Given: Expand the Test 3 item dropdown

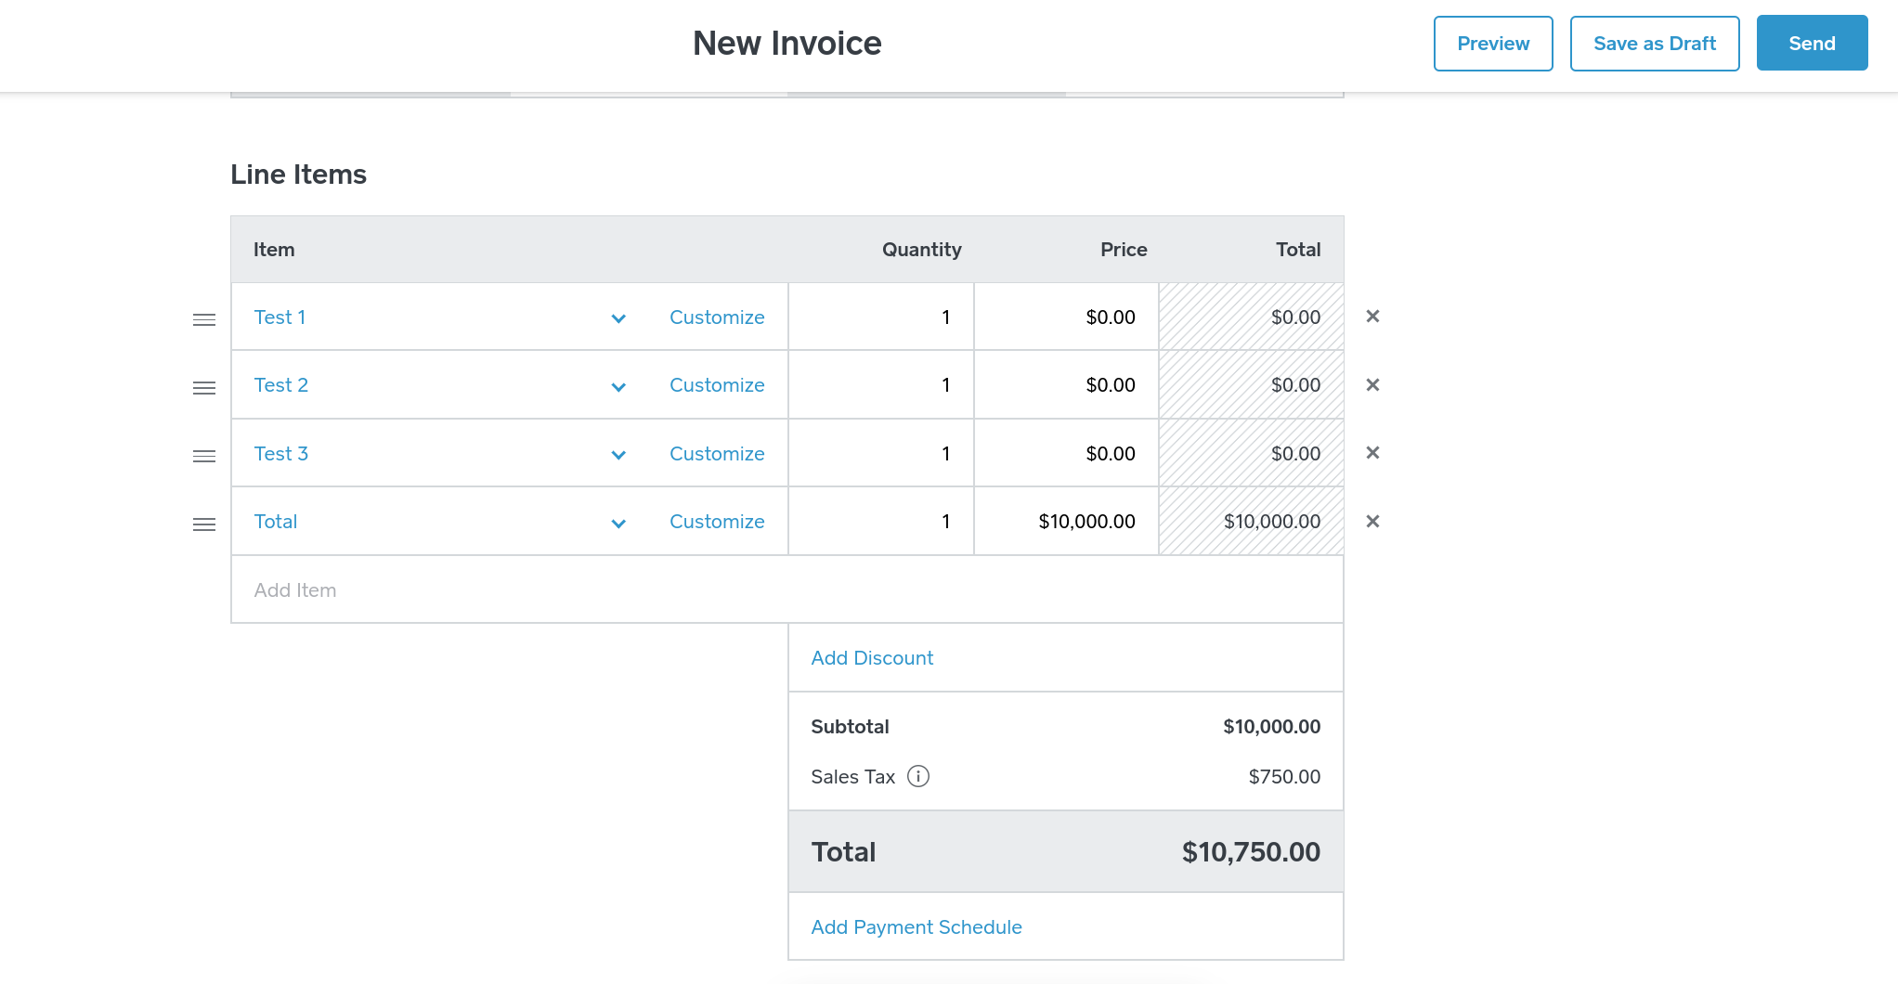Looking at the screenshot, I should click(618, 455).
